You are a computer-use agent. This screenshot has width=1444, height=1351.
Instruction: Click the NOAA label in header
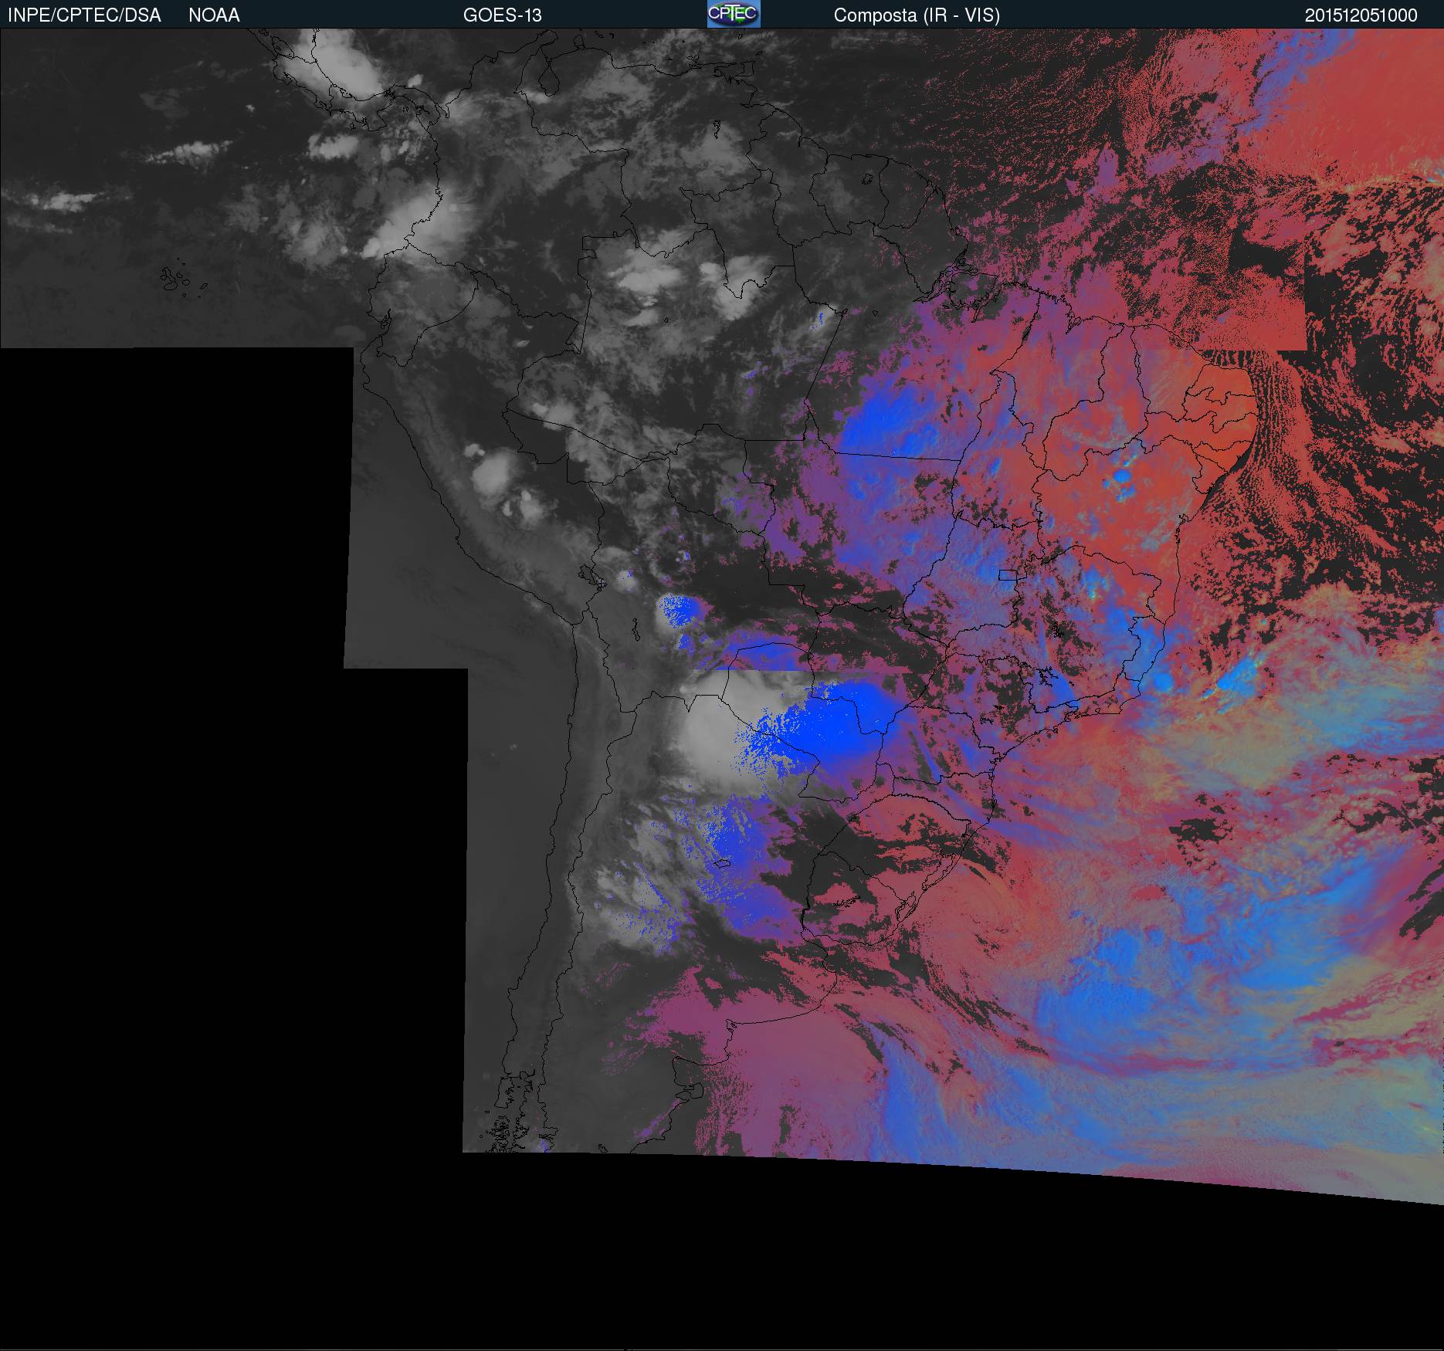[214, 15]
